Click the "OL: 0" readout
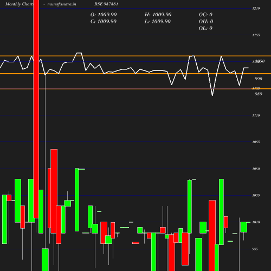The width and height of the screenshot is (271, 271). coord(205,28)
